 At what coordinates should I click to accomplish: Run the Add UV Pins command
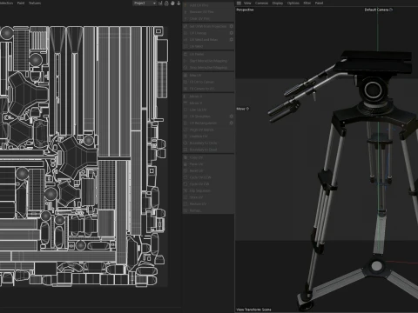208,5
